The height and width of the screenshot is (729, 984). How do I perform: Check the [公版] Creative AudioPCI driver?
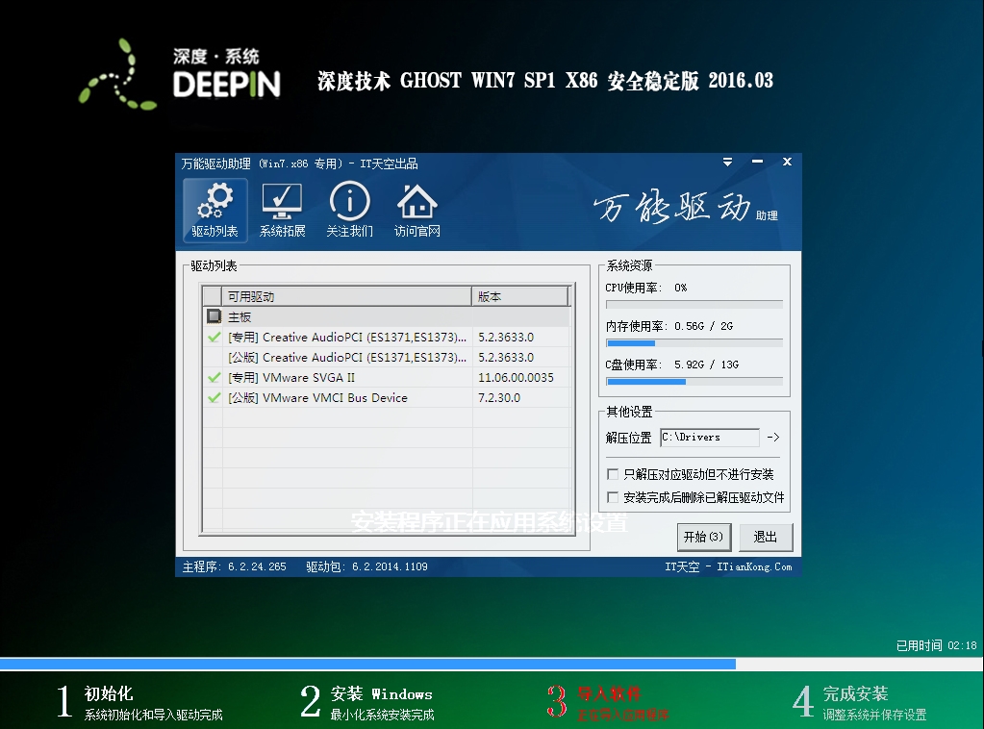pyautogui.click(x=214, y=357)
